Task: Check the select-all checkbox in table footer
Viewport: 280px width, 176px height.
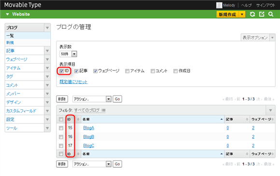Action: [x=61, y=154]
